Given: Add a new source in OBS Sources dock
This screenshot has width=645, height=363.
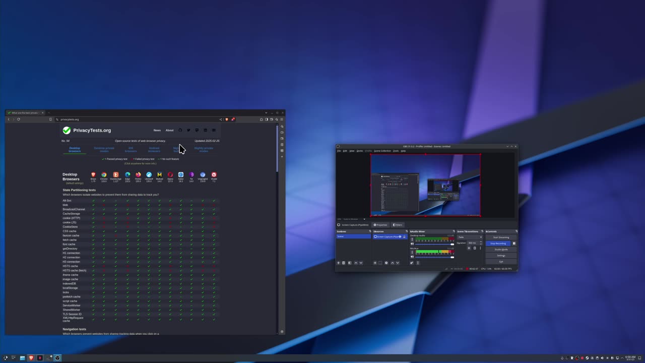Looking at the screenshot, I should tap(375, 263).
